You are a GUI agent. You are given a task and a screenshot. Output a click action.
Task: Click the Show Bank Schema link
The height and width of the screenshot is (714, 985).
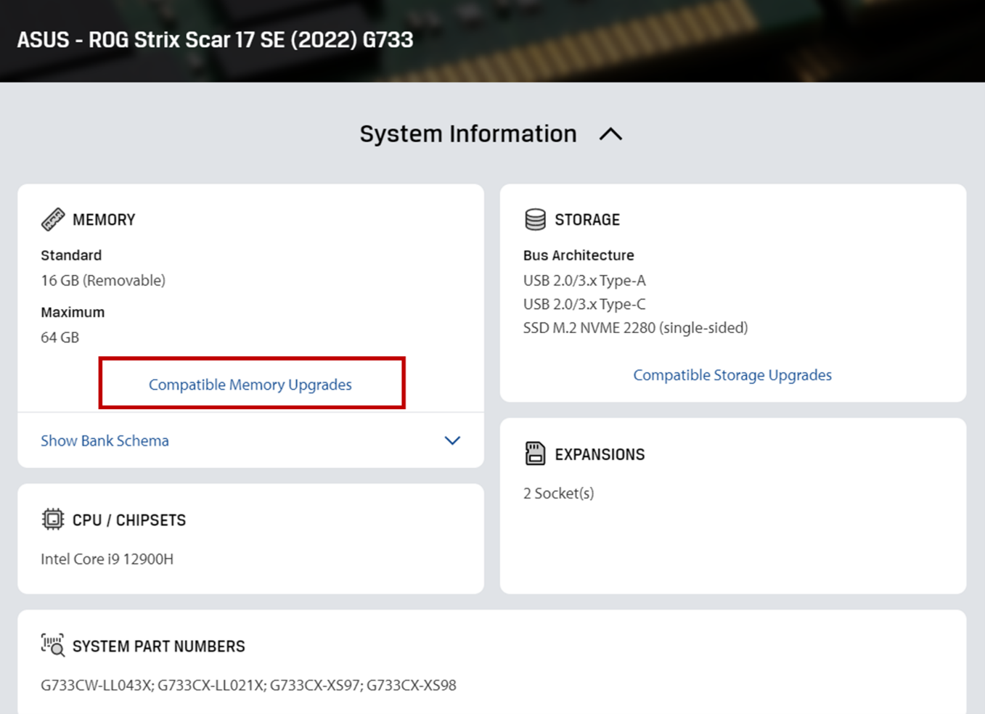click(x=105, y=440)
